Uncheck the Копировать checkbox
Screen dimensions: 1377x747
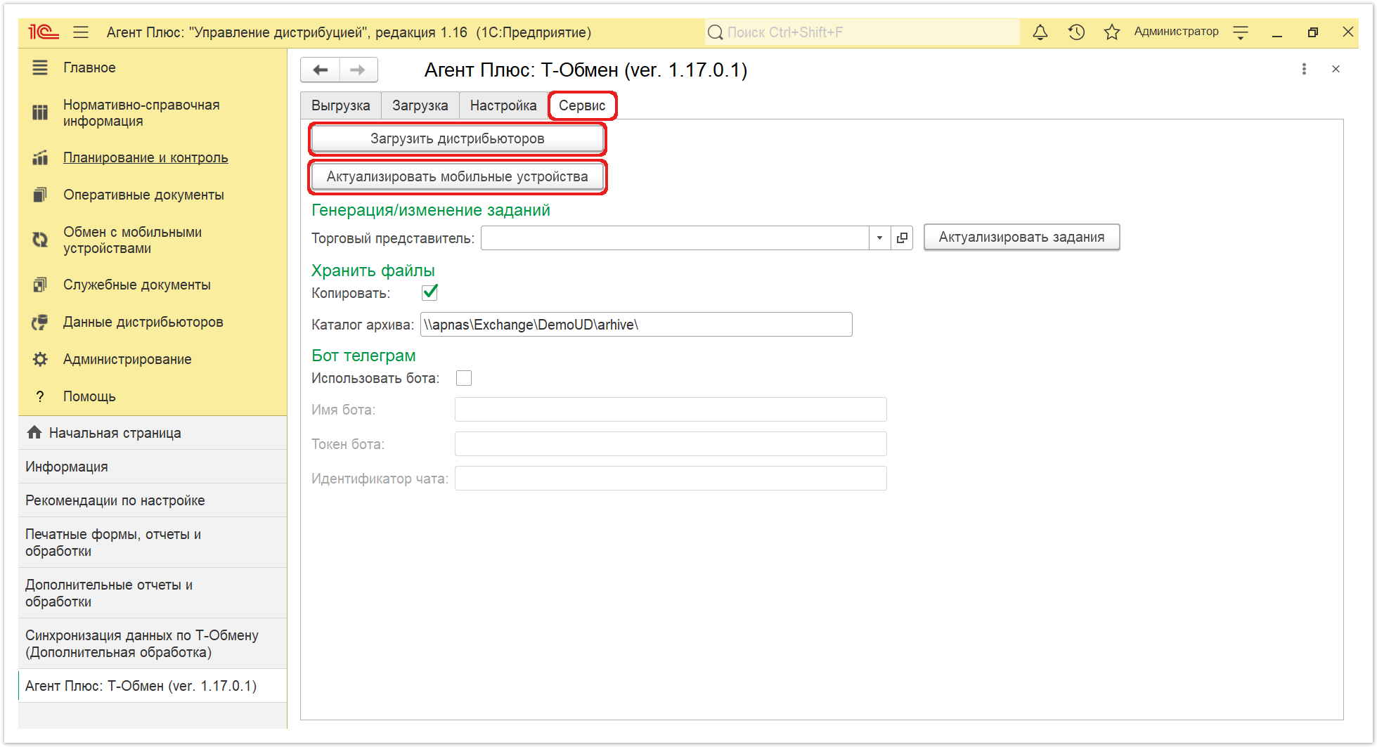tap(430, 292)
